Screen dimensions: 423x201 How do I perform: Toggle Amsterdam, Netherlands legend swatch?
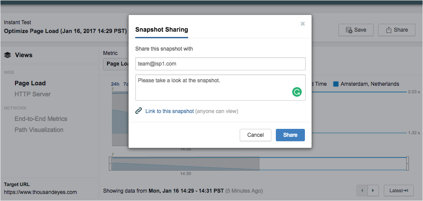point(336,84)
